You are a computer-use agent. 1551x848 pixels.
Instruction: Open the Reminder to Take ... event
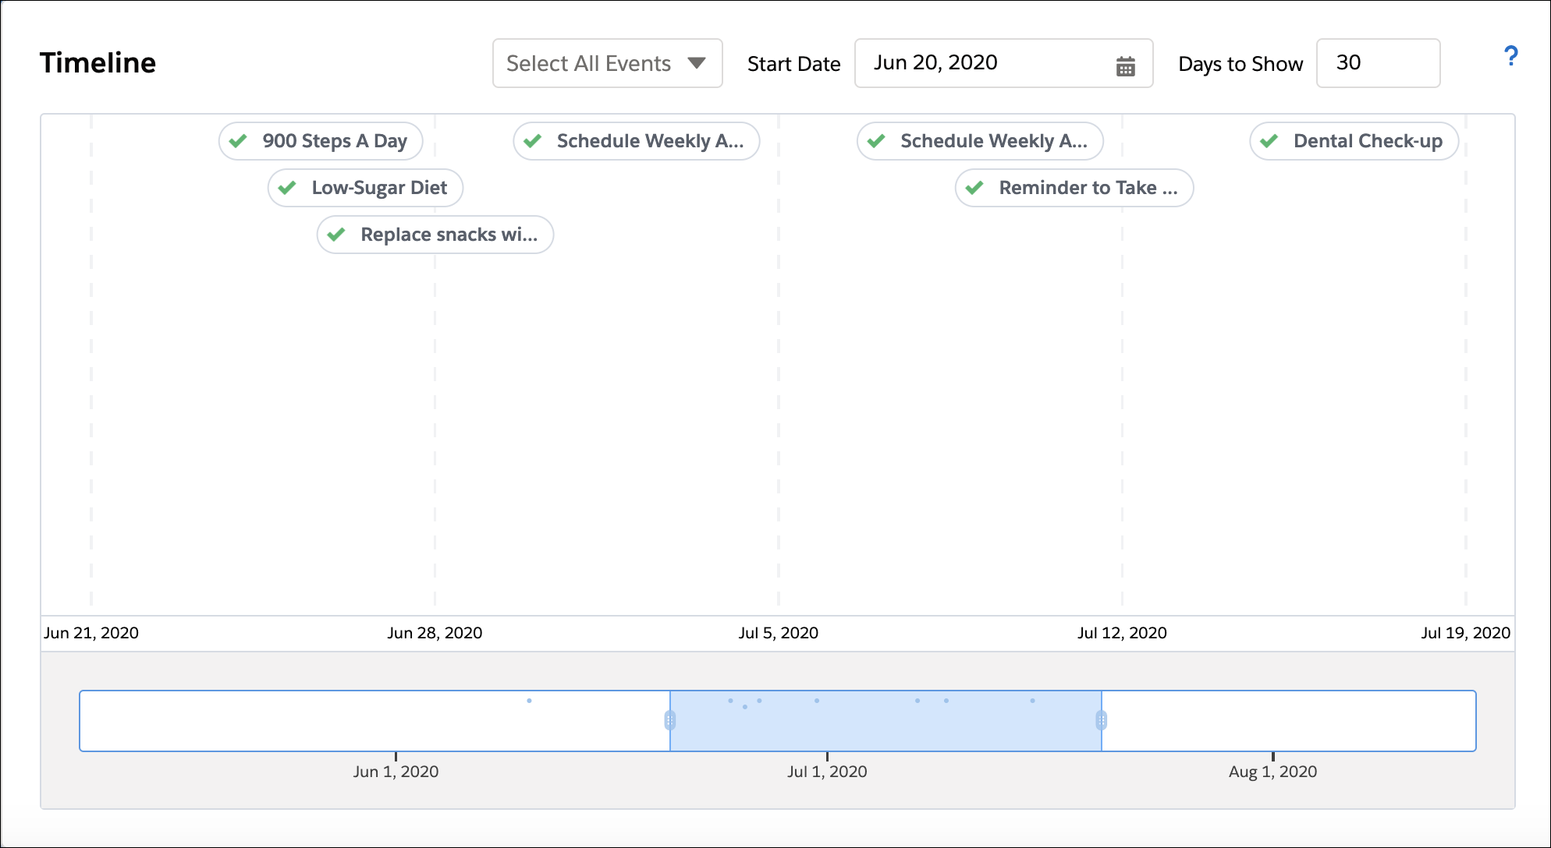[1074, 188]
